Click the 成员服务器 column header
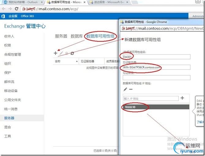The image size is (205, 156). (111, 61)
